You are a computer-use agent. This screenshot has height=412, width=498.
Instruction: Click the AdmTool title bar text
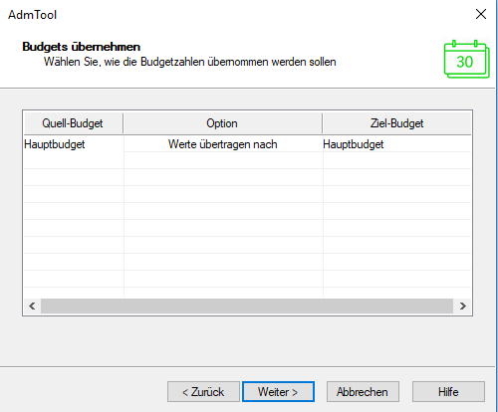tap(33, 15)
